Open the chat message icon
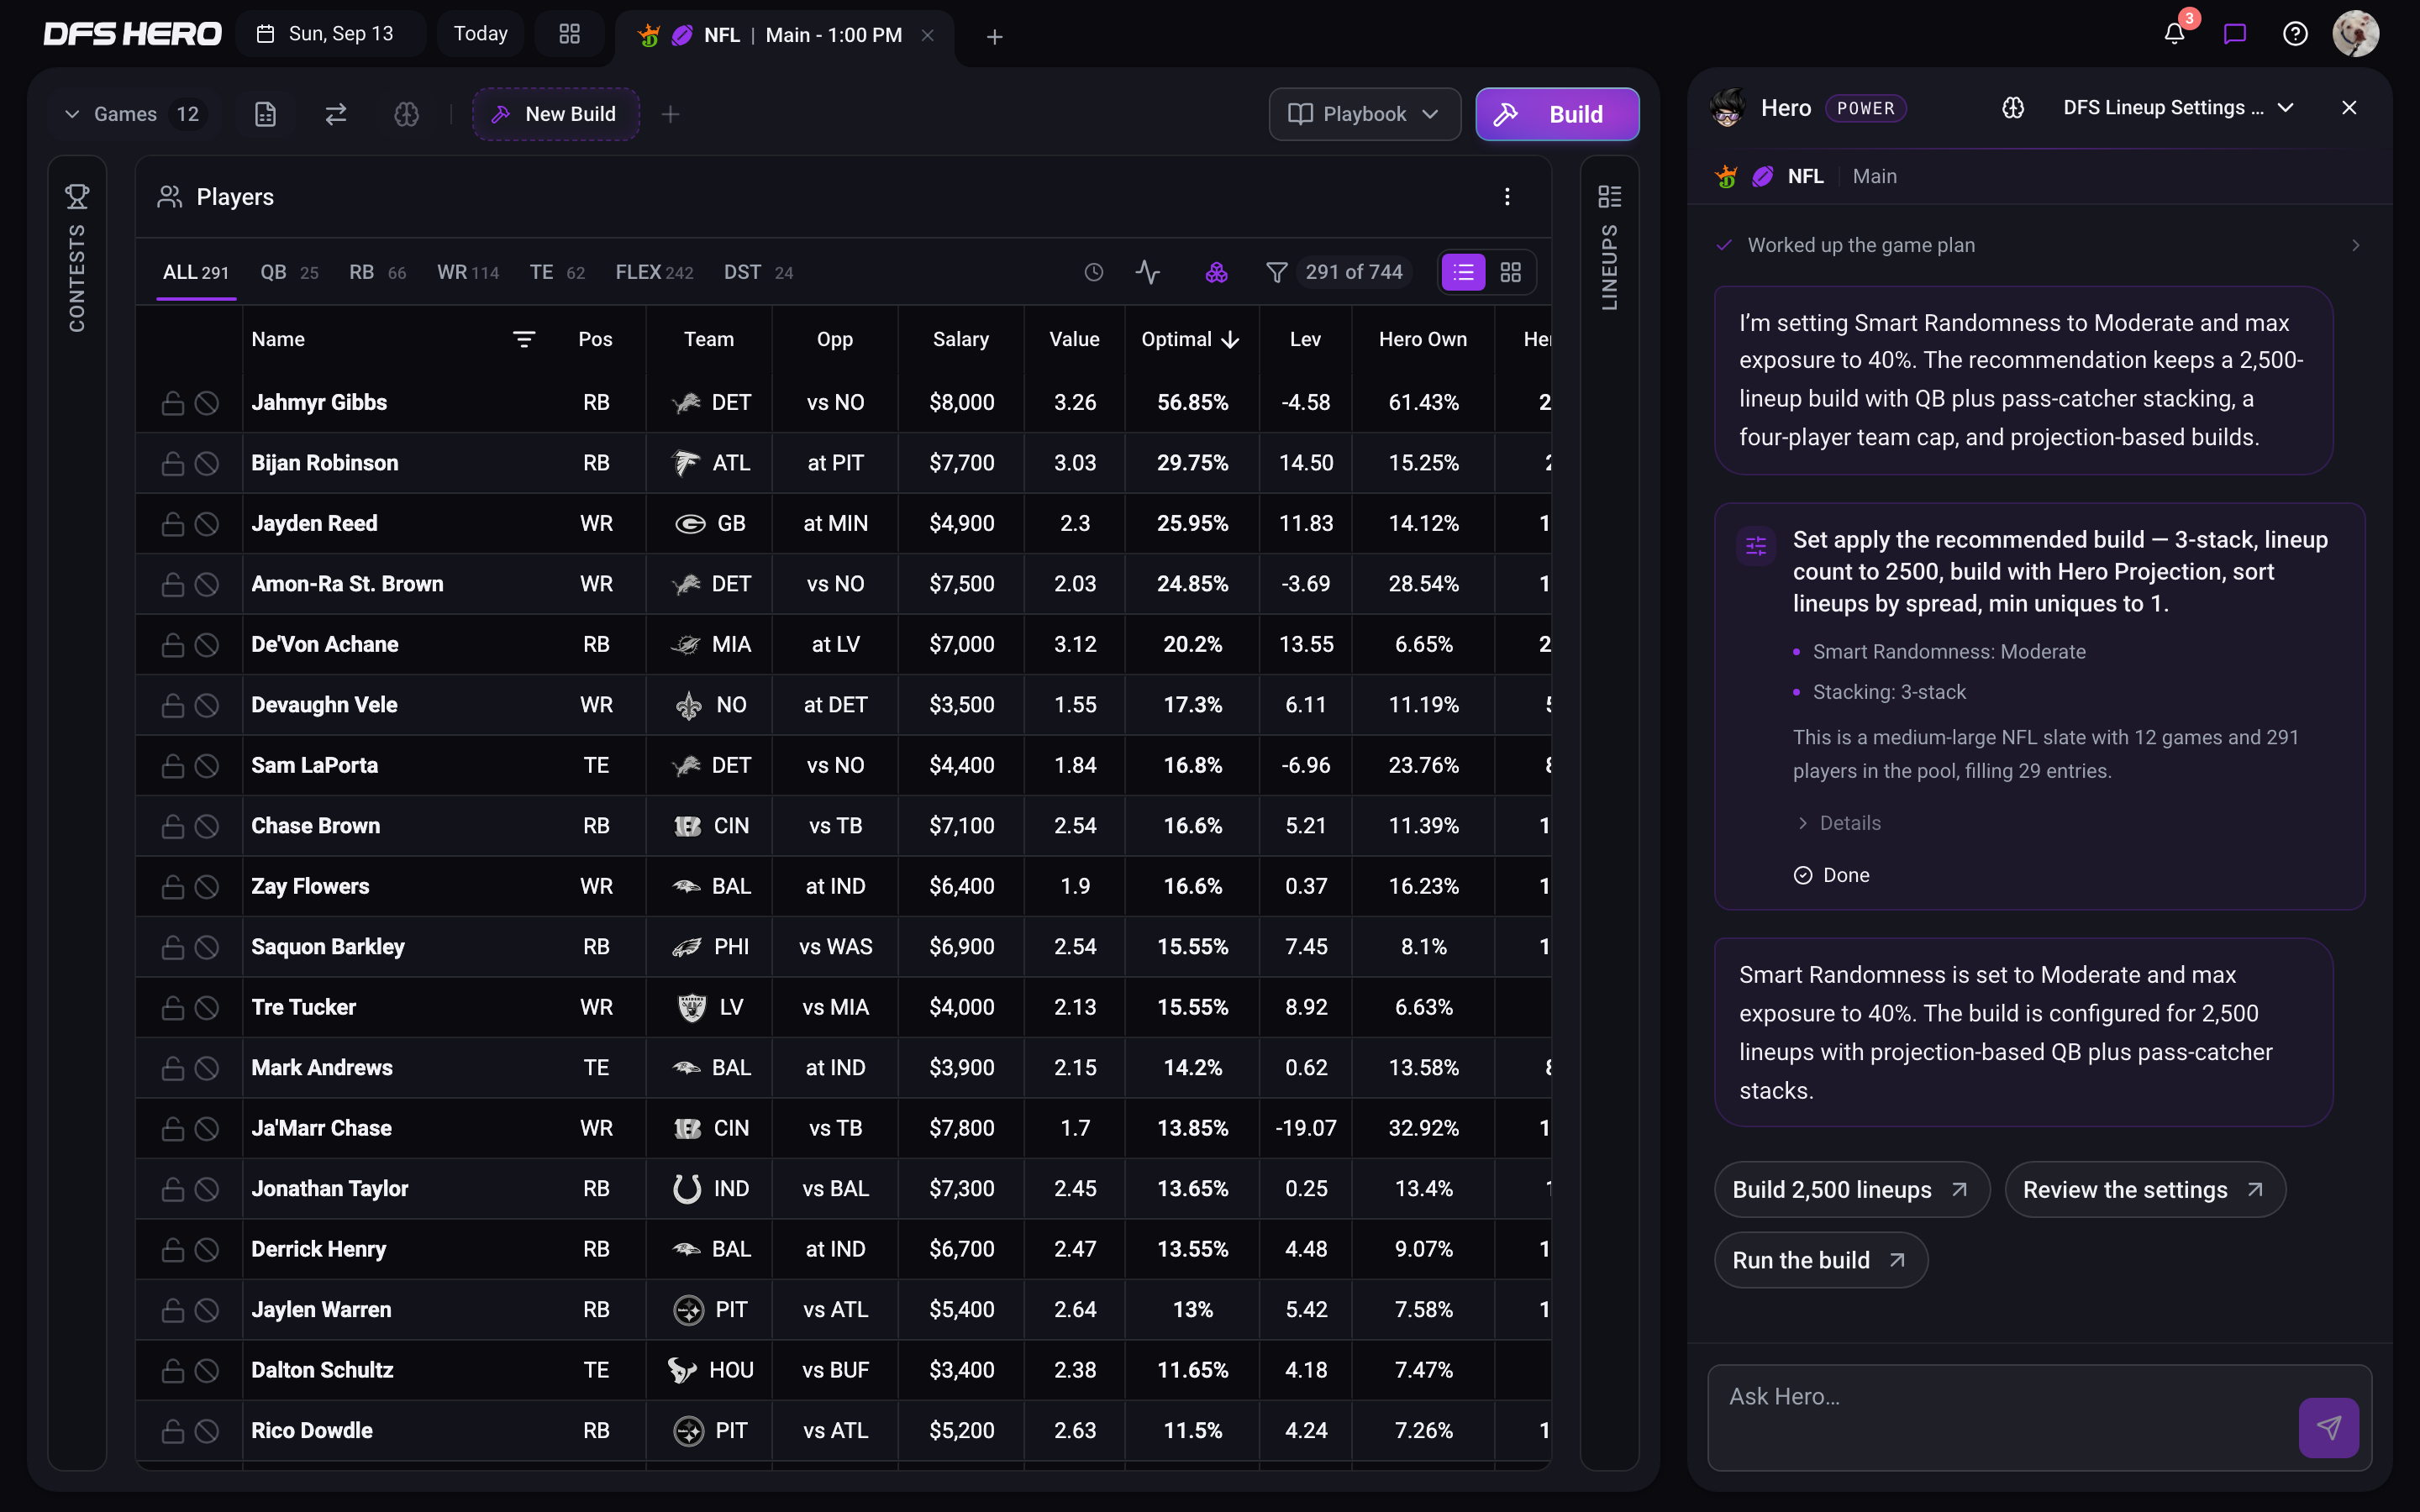The image size is (2420, 1512). pos(2235,34)
